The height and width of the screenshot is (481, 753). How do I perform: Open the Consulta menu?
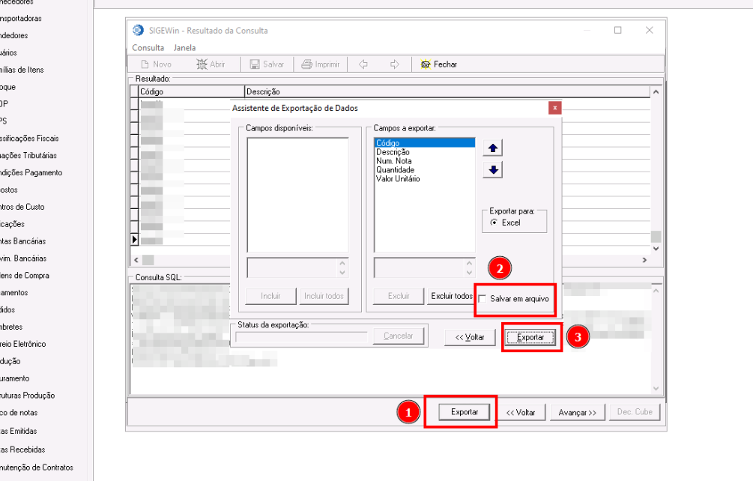click(148, 48)
